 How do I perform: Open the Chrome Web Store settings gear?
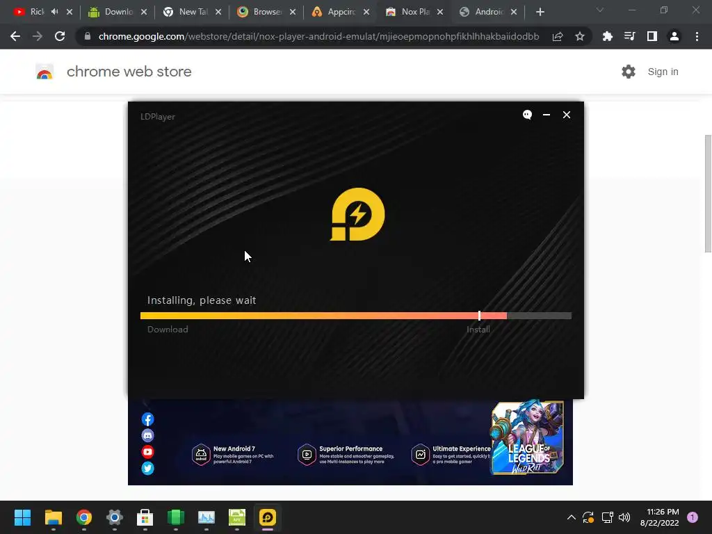[628, 72]
